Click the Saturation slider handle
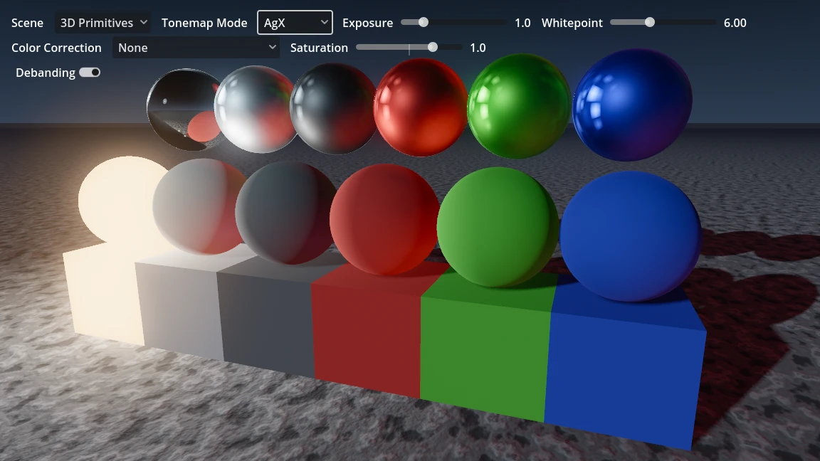This screenshot has width=820, height=461. pos(433,47)
